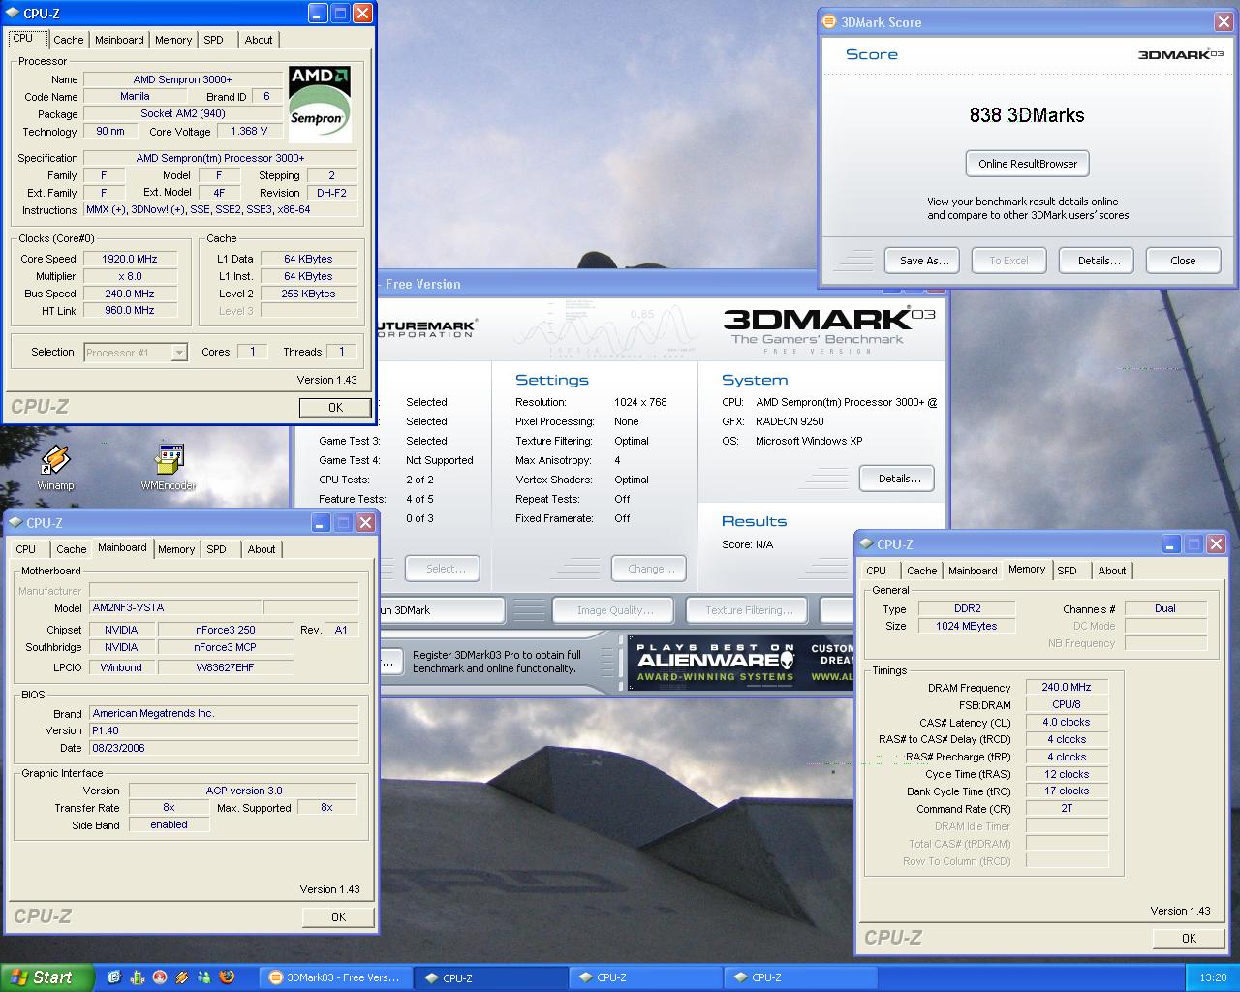This screenshot has height=992, width=1240.
Task: Open Cache tab in the Mainboard CPU-Z window
Action: click(x=71, y=549)
